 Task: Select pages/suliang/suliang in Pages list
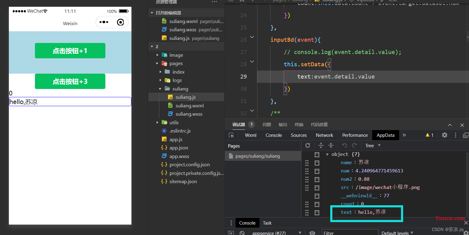coord(263,156)
